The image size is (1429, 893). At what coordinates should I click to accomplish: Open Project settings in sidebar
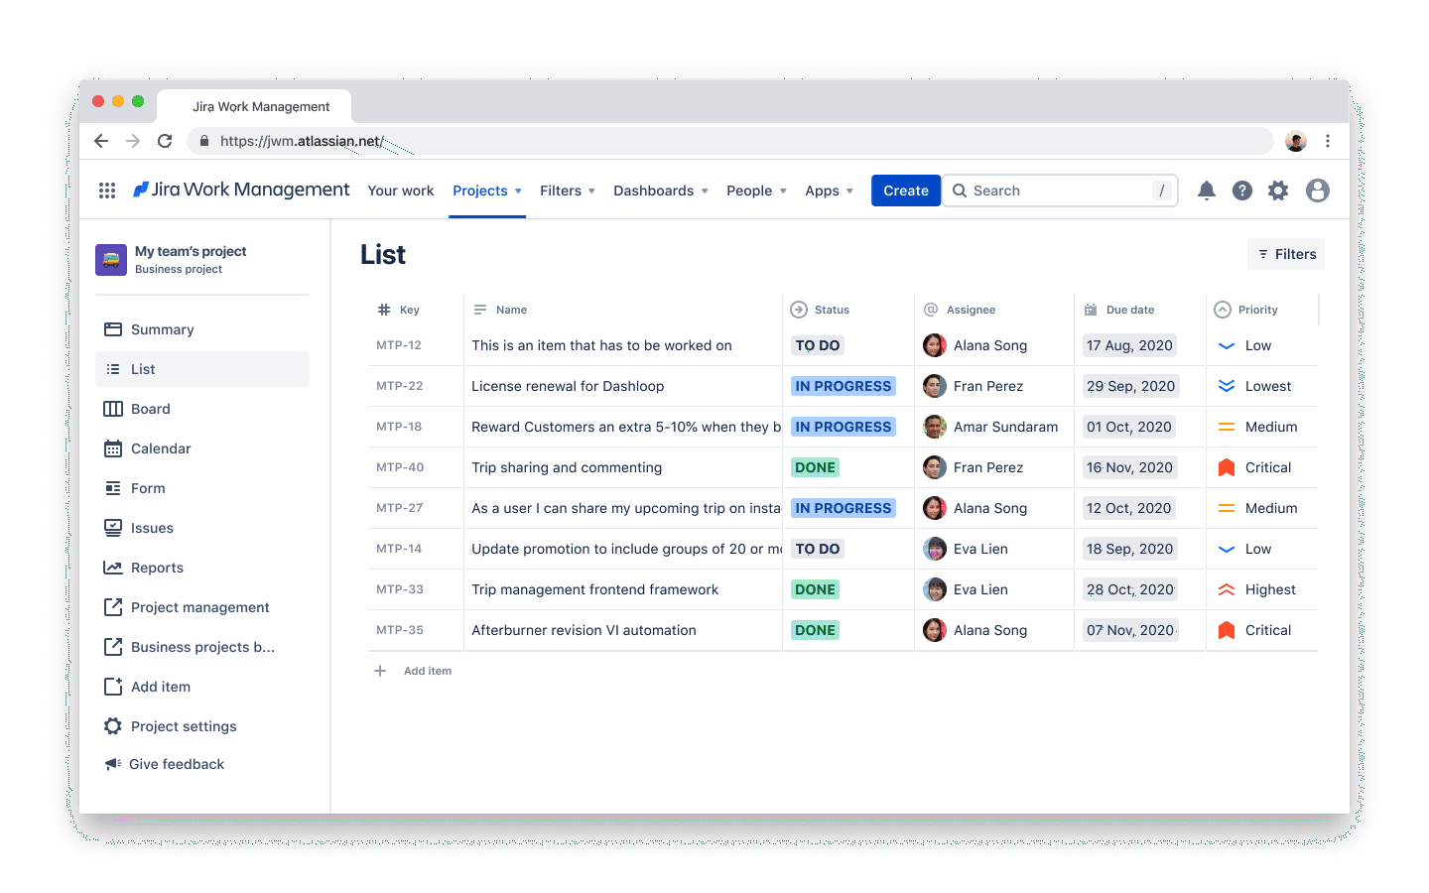tap(202, 726)
